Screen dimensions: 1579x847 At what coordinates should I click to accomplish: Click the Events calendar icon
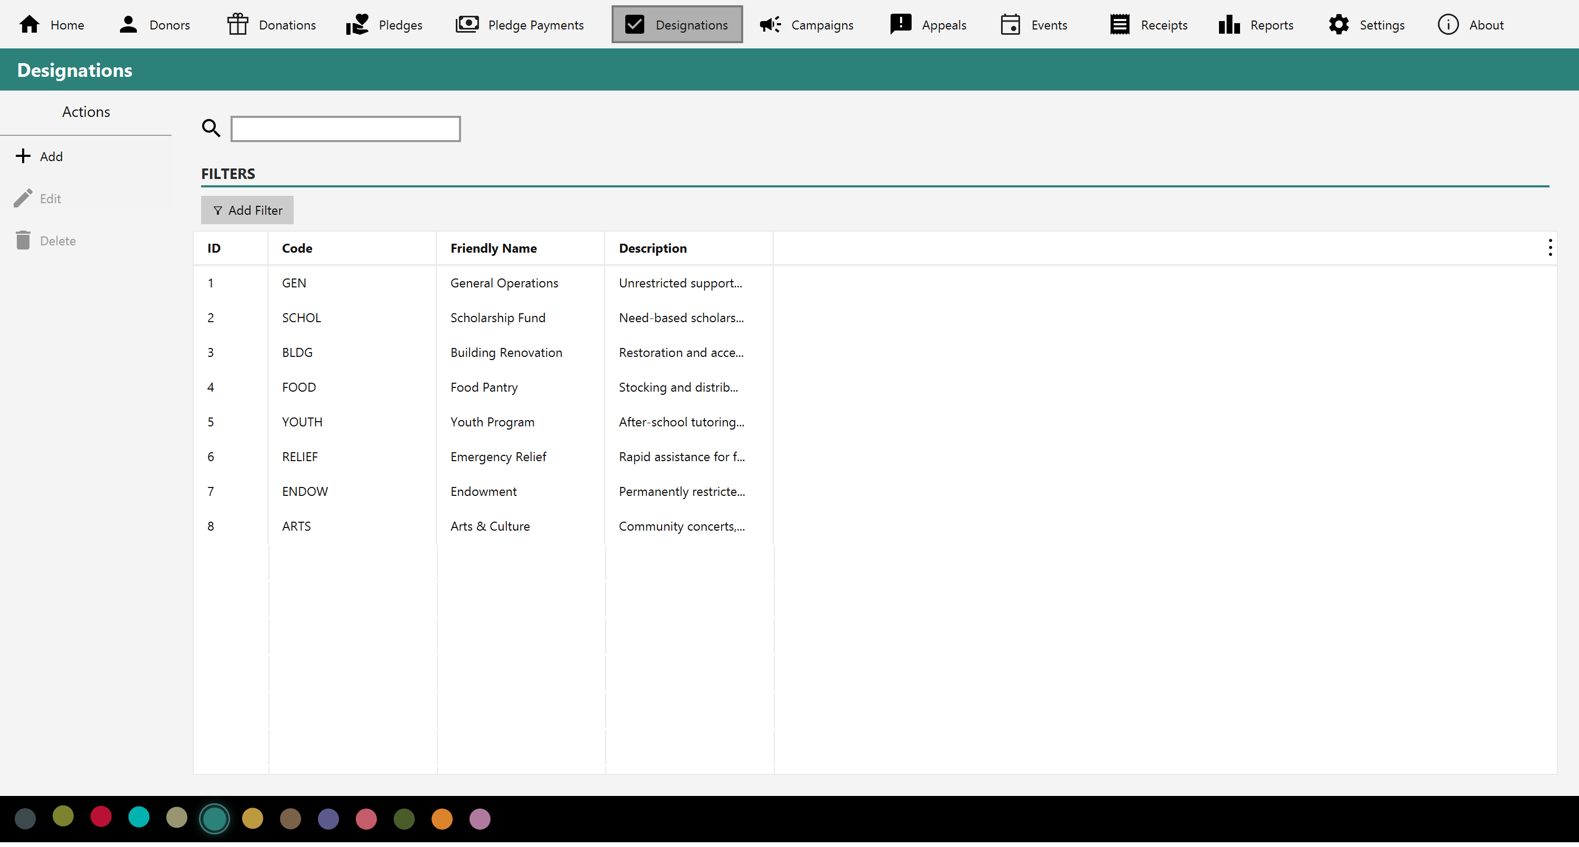[1010, 25]
